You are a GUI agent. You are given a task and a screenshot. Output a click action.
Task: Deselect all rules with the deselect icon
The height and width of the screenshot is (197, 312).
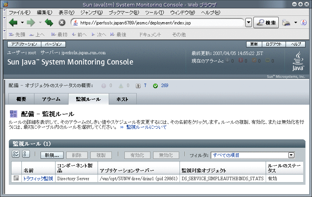click(26, 154)
